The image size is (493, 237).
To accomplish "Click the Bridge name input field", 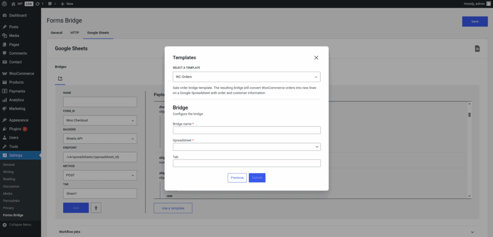I will [247, 130].
